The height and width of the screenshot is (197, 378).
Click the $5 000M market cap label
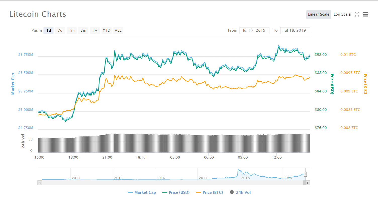26,110
